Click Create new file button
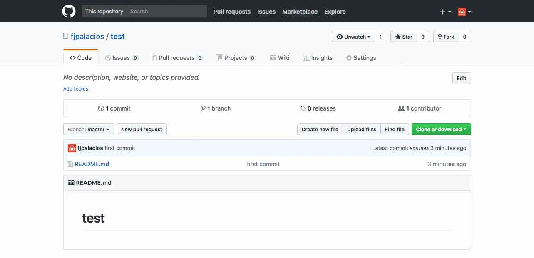The height and width of the screenshot is (258, 534). (x=320, y=129)
